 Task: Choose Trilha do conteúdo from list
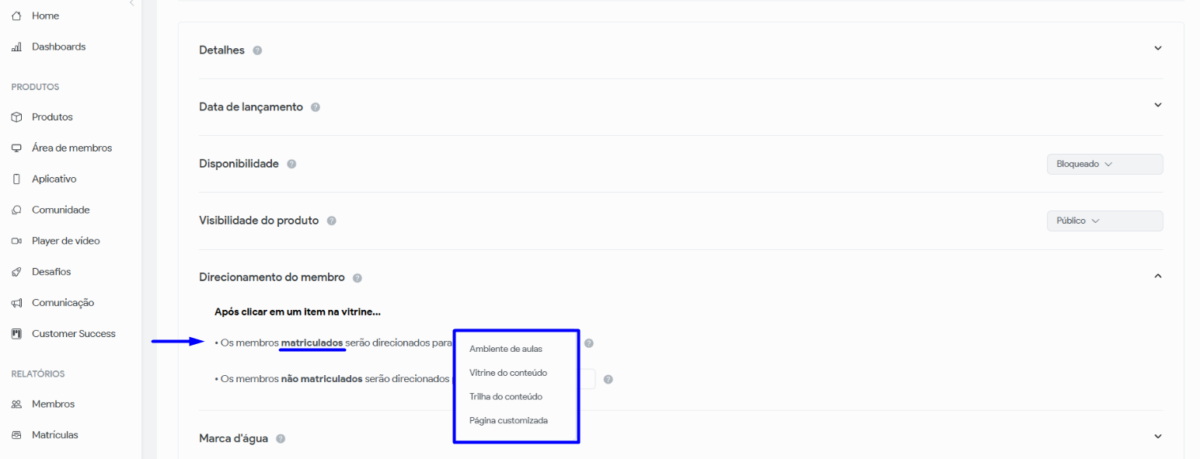click(506, 396)
